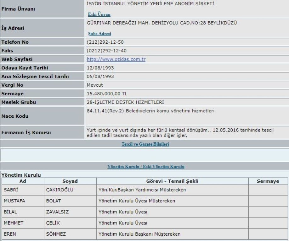This screenshot has height=241, width=289.
Task: Click EREN SÖNMEZ's Yönetim Kurulu Başkanı role
Action: click(x=140, y=234)
